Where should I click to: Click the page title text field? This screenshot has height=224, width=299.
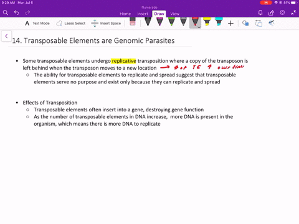[x=93, y=40]
